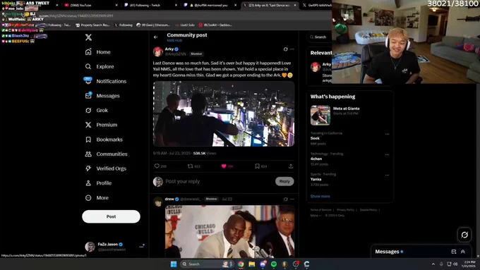Open File Explorer from the taskbar
480x270 pixels.
point(251,264)
